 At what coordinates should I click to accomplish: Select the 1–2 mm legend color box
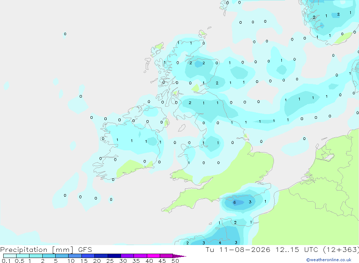pyautogui.click(x=36, y=256)
